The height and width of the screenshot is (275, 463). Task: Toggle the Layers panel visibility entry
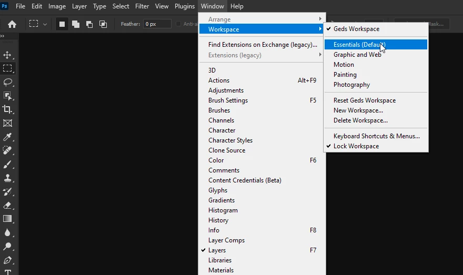pyautogui.click(x=262, y=250)
